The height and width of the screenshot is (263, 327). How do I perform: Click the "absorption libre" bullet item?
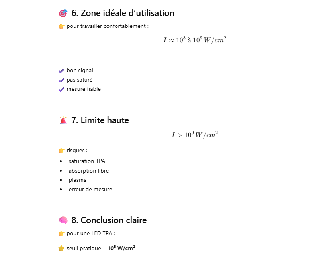point(88,171)
